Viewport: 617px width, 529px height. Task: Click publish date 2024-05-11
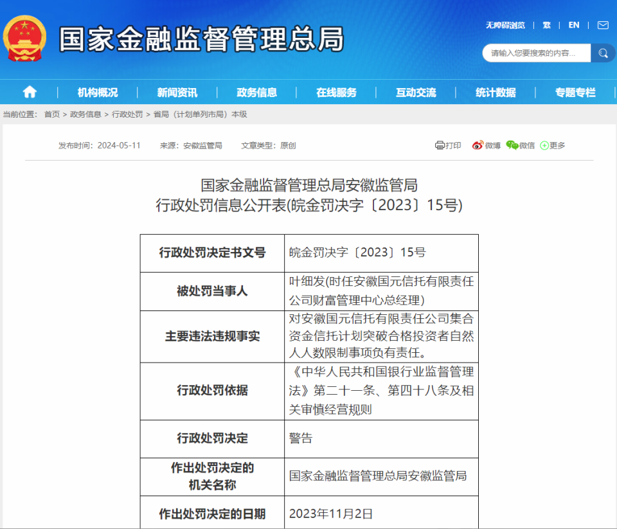click(x=119, y=146)
